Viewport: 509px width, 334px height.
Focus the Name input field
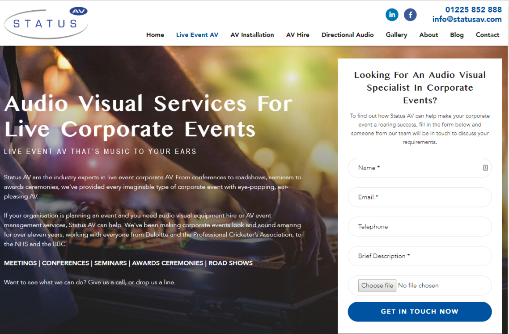click(x=420, y=168)
